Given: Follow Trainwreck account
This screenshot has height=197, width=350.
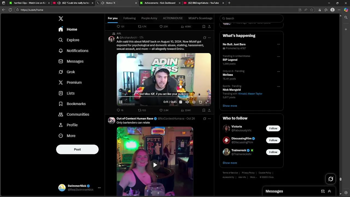Looking at the screenshot, I should pos(273,152).
